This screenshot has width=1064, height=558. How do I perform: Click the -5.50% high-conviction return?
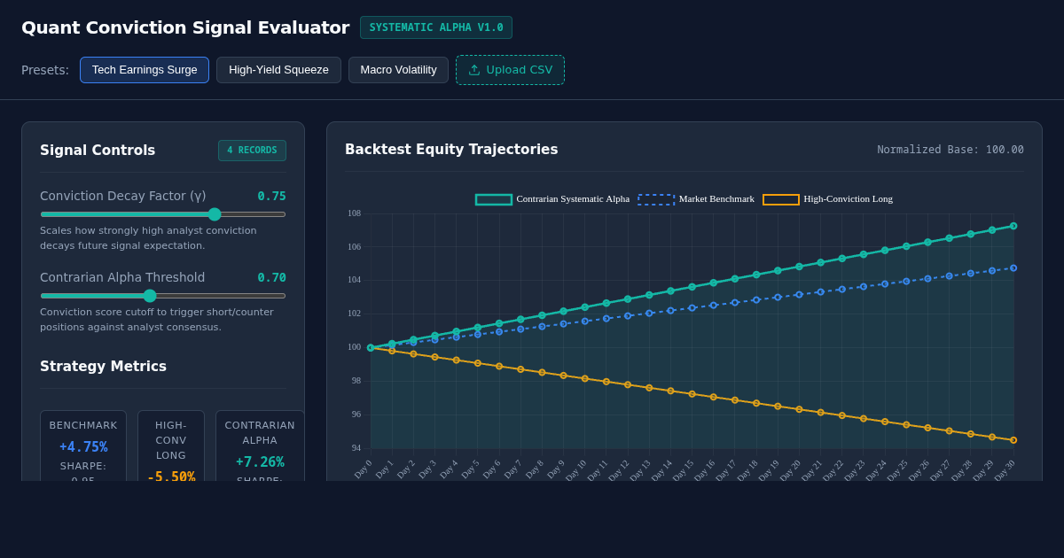pos(171,477)
